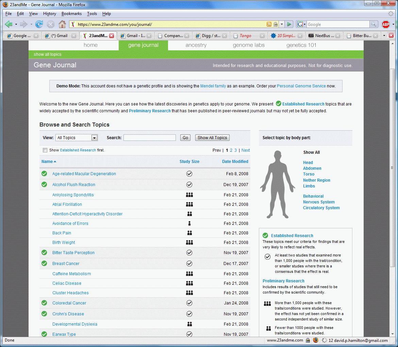Click the Google search box
Screen dimensions: 398x347
pos(338,24)
